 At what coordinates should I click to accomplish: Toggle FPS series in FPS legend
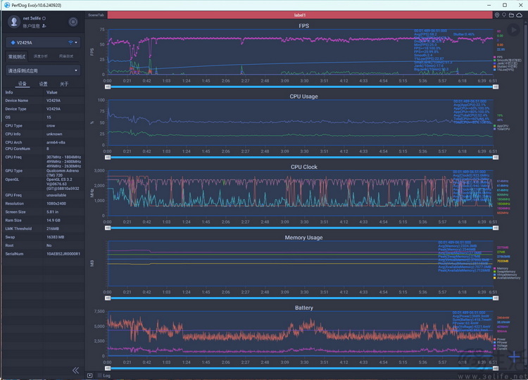coord(498,57)
